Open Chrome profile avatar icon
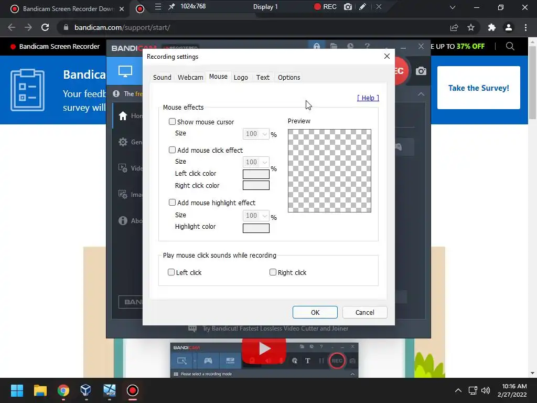Viewport: 537px width, 403px height. tap(509, 27)
